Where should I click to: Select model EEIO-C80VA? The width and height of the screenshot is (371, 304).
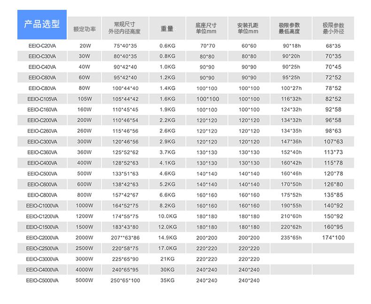42,88
